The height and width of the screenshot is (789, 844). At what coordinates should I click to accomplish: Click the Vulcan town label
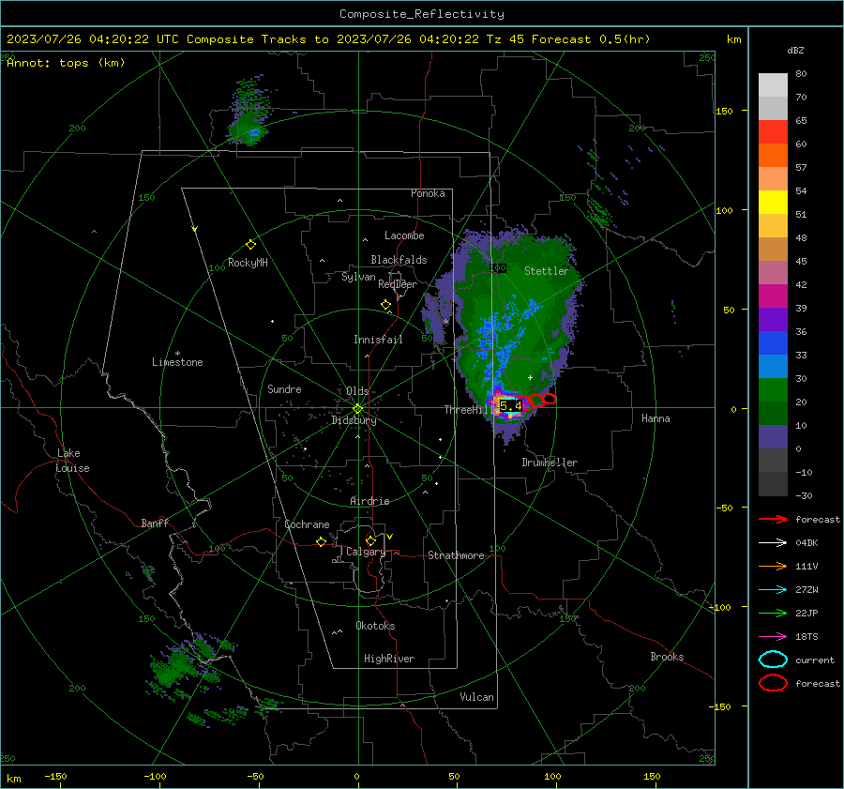(476, 697)
